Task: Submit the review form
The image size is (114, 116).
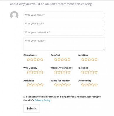Action: 31,108
